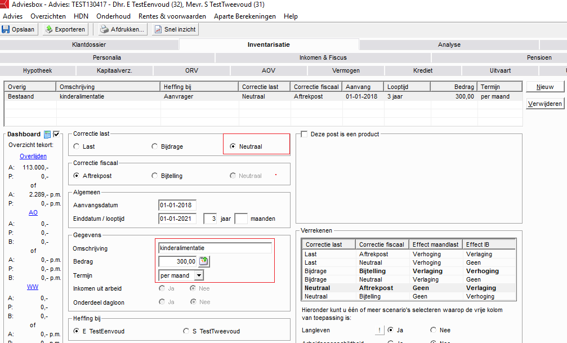
Task: Select Bijdrage under Correctie last
Action: pos(154,146)
